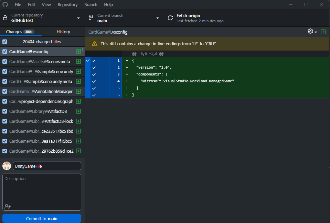Uncheck the project-dependencies.graph file checkbox
This screenshot has width=330, height=223.
click(x=4, y=101)
